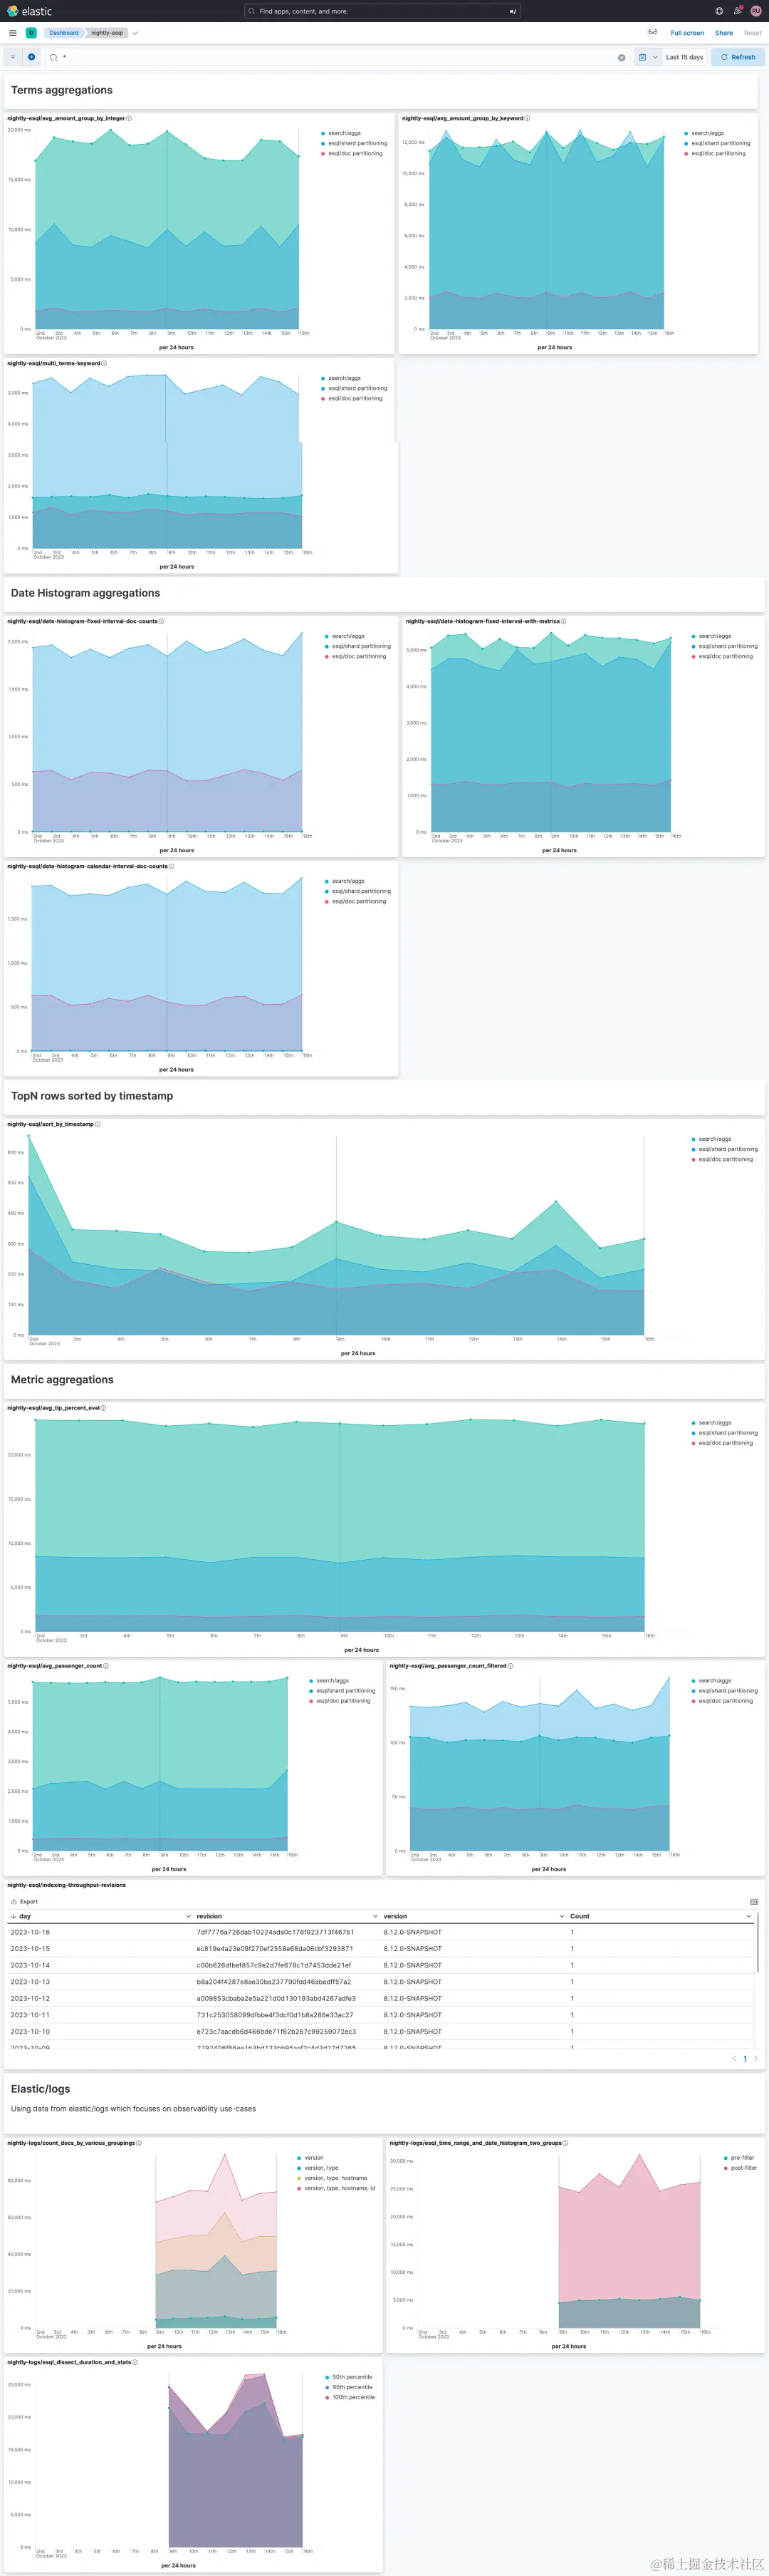The height and width of the screenshot is (2576, 769).
Task: Click nightly-esql breadcrumb
Action: tap(107, 33)
